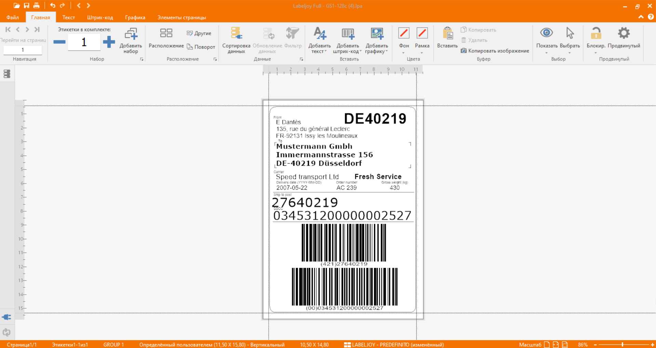The height and width of the screenshot is (348, 656).
Task: Open Сортировка данных tool
Action: click(236, 40)
